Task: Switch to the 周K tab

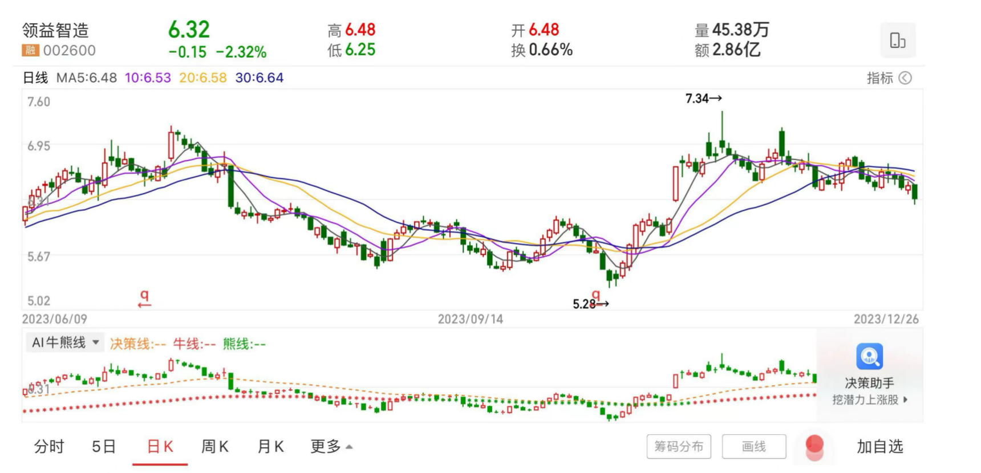Action: click(215, 446)
